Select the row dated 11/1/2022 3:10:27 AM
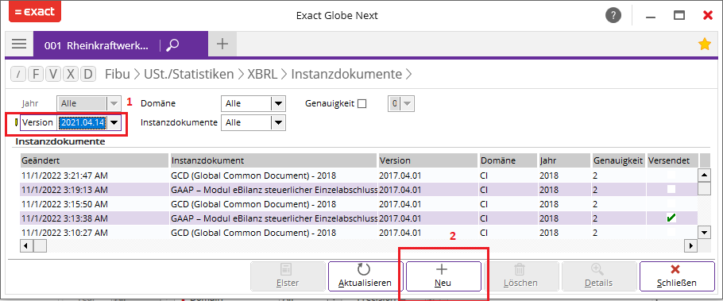723x301 pixels. 358,233
